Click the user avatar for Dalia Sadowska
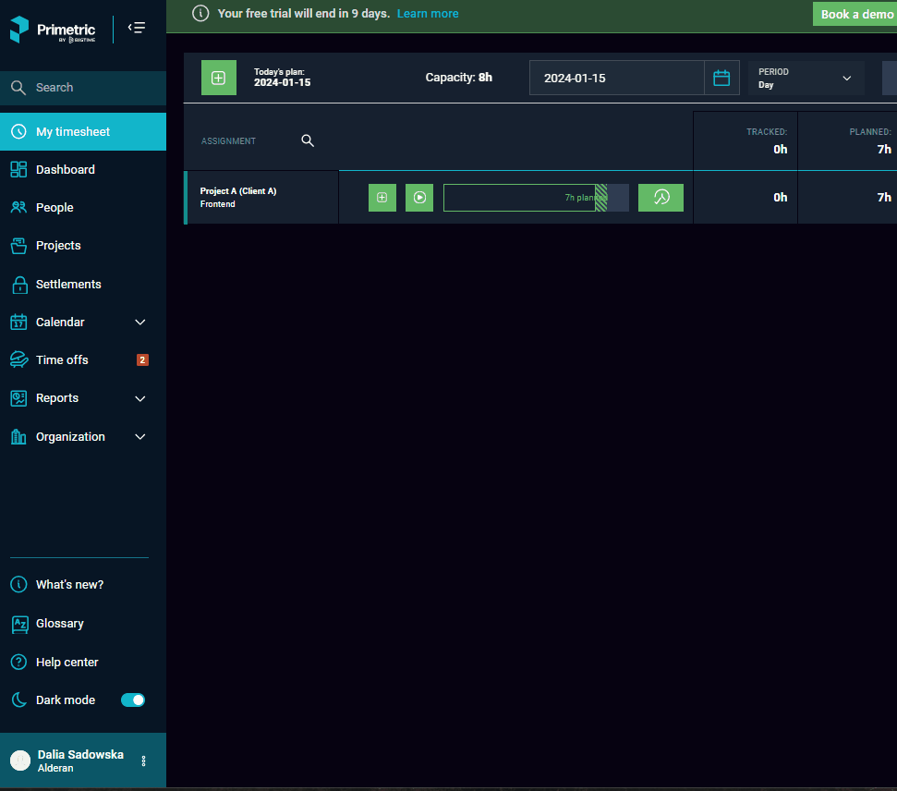 20,761
